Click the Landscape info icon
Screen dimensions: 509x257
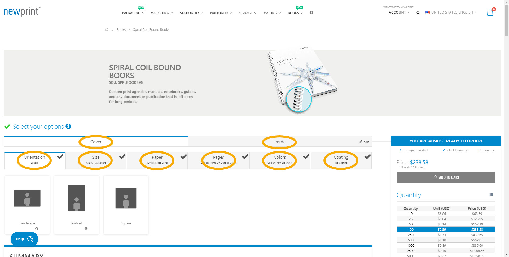(37, 229)
